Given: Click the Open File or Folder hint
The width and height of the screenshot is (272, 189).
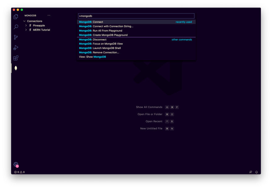Looking at the screenshot, I should 150,114.
